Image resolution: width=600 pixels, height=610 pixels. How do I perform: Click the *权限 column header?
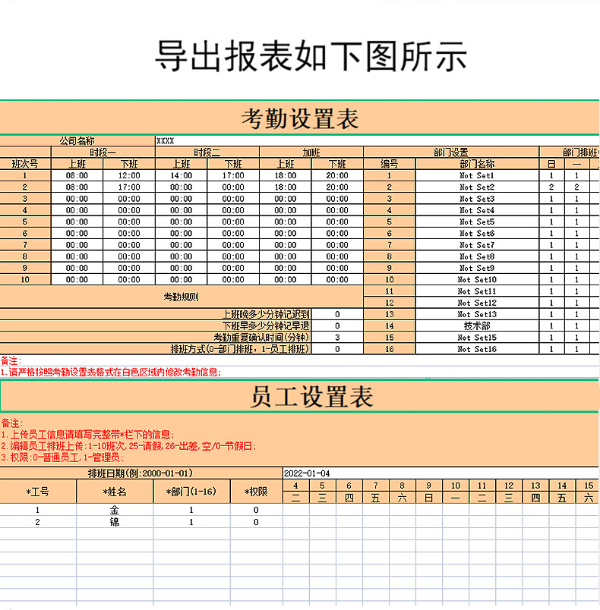pos(256,492)
